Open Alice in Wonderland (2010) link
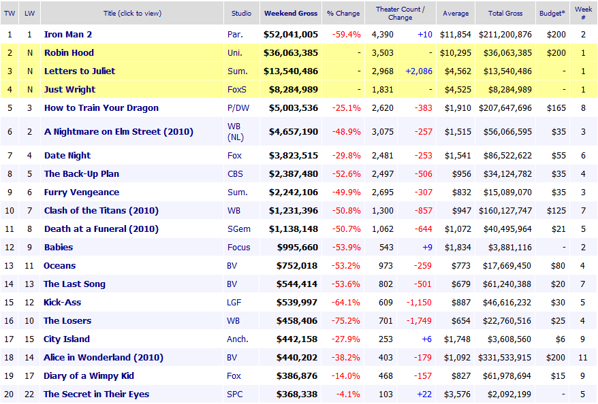 coord(104,357)
